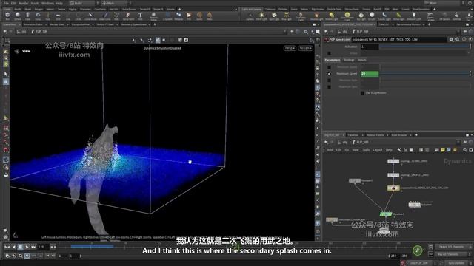This screenshot has height=266, width=474.
Task: Uncheck the Maximum Speed checkbox
Action: [x=329, y=74]
